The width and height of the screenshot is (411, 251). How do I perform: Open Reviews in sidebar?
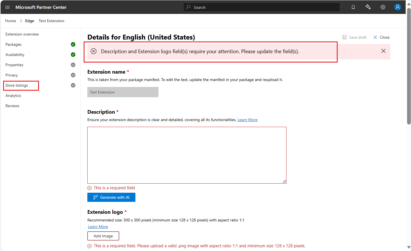click(x=12, y=106)
